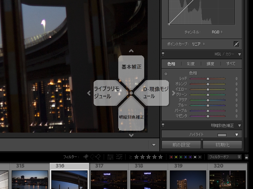Filter by green color label
The image size is (253, 189).
(x=181, y=157)
